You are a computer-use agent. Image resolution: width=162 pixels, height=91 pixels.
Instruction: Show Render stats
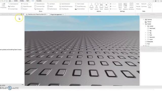(x=138, y=6)
